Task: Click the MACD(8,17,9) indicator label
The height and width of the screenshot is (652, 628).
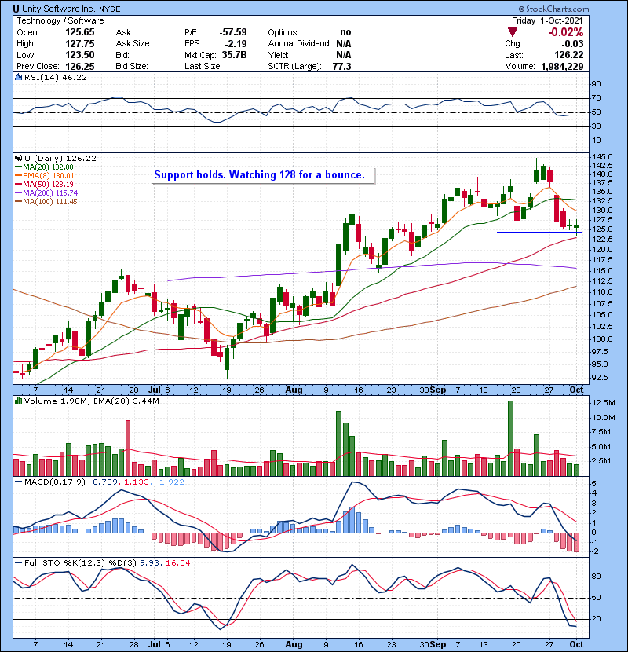Action: (x=56, y=482)
